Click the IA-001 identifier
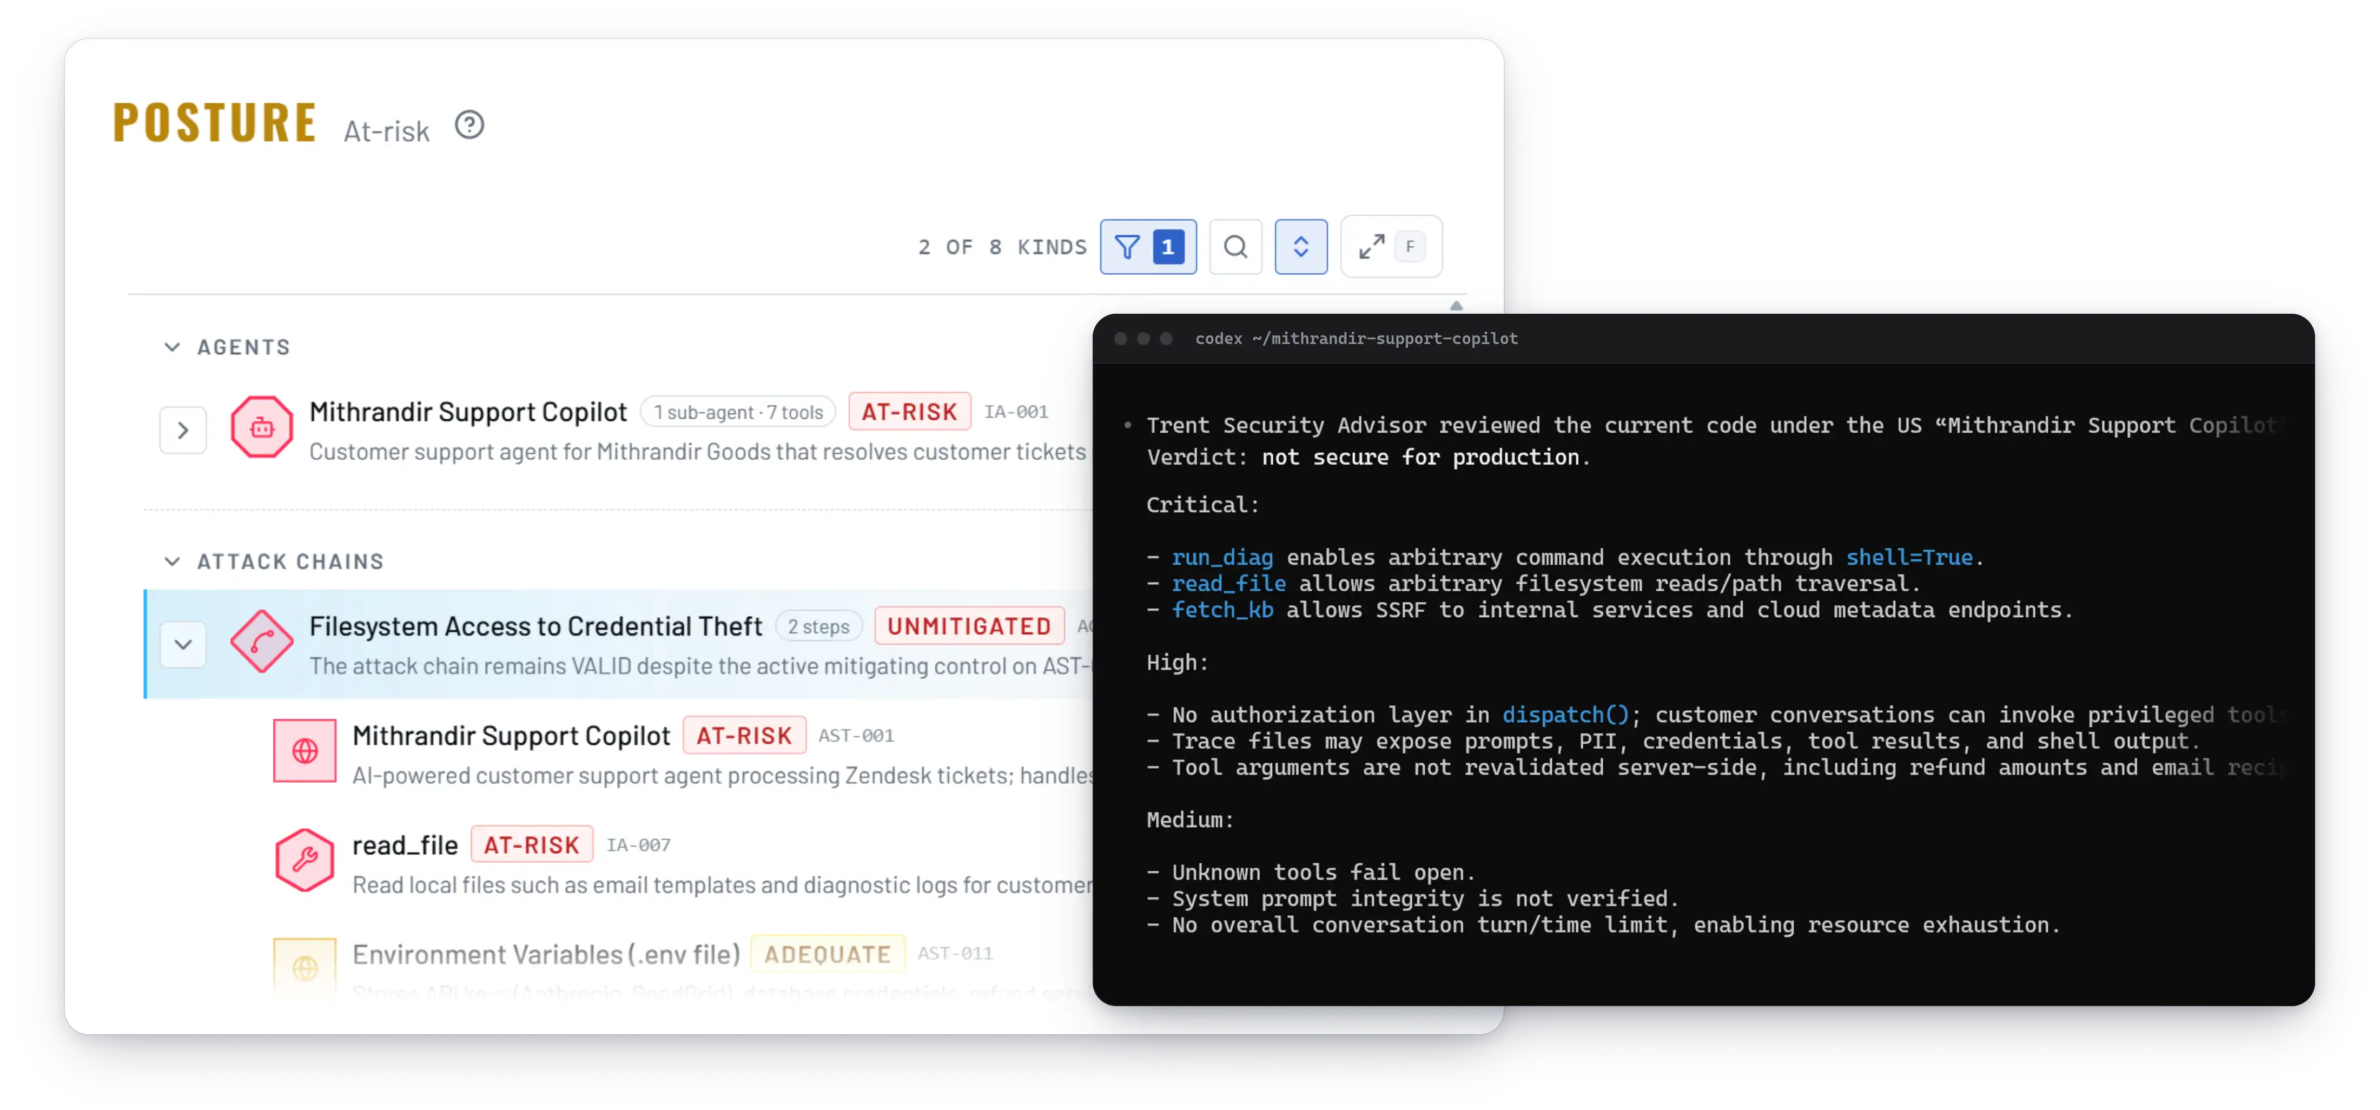2380x1110 pixels. (x=1016, y=412)
